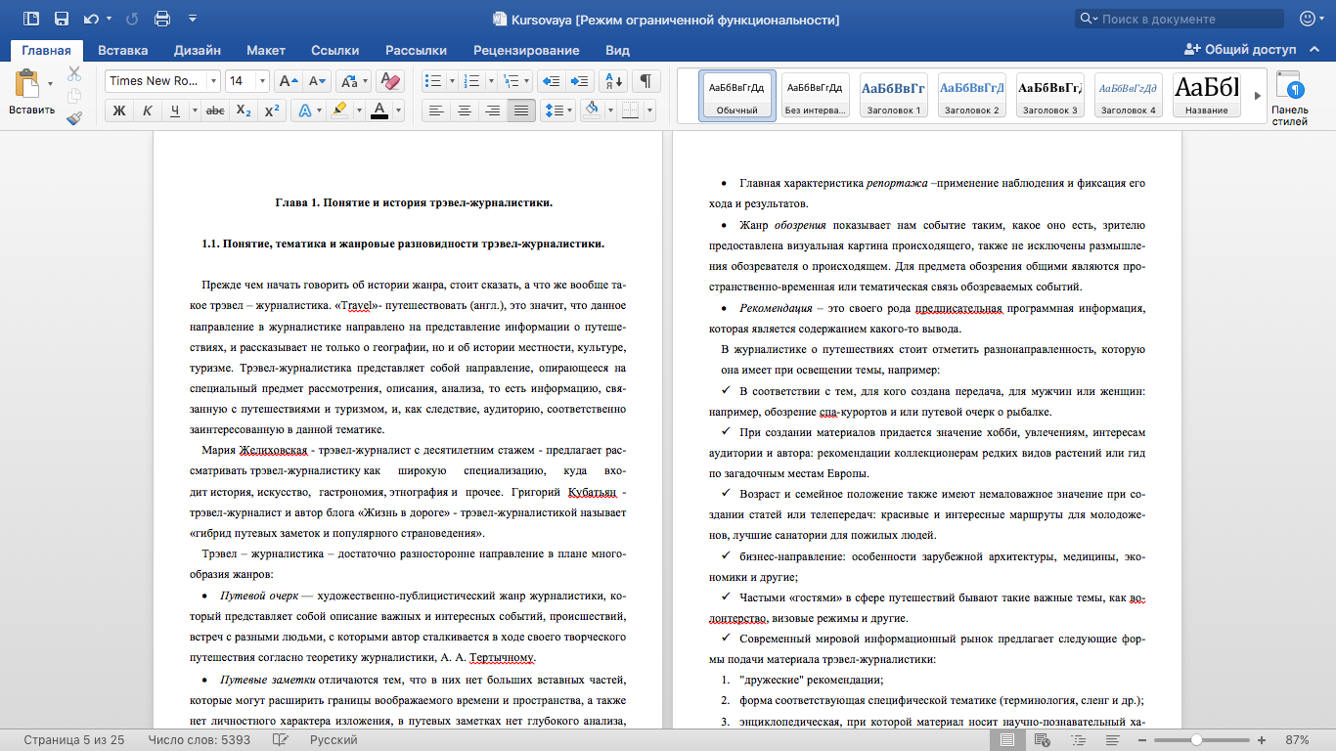Apply superscript with the X² icon
The height and width of the screenshot is (751, 1336).
pos(273,110)
